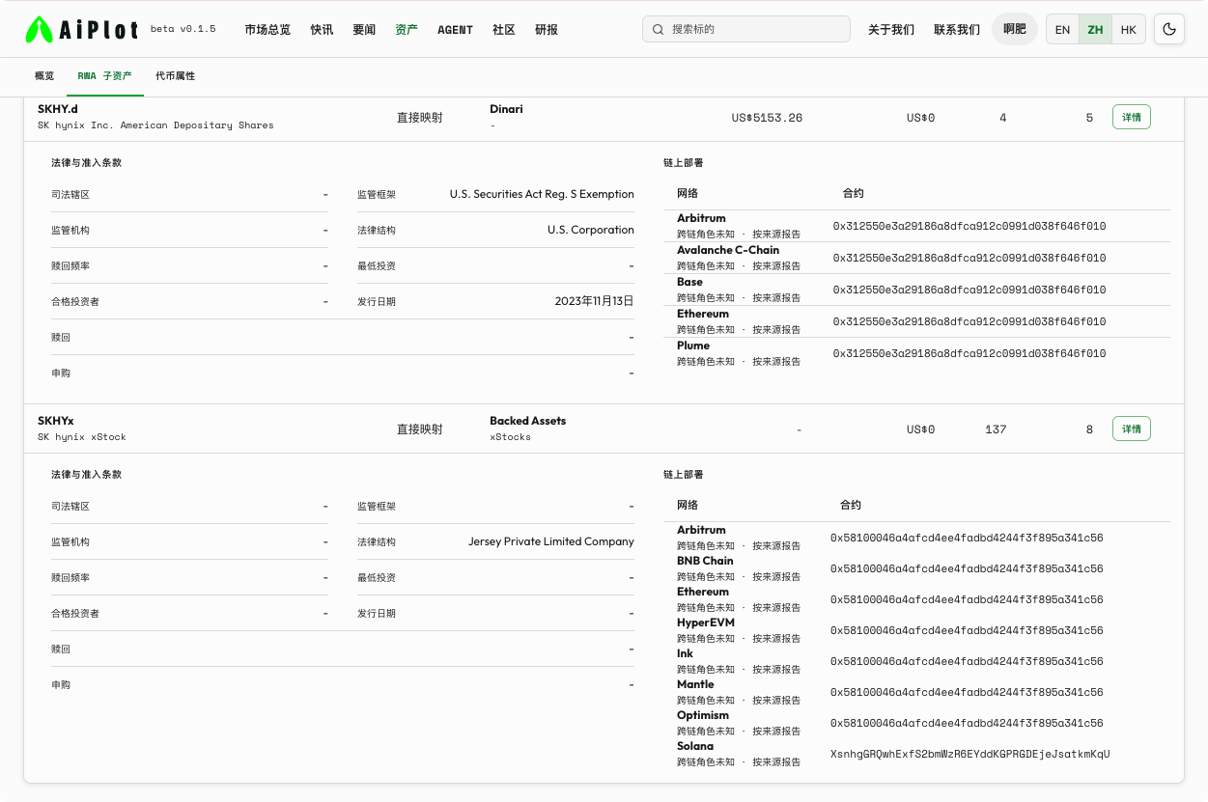
Task: Switch to the 代币属性 tab
Action: (176, 75)
